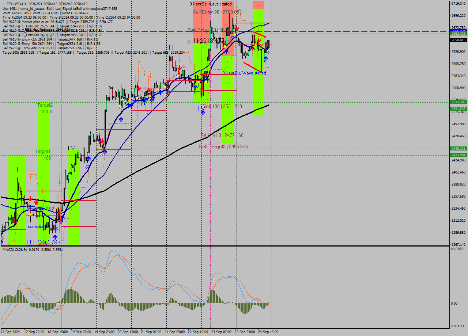Screen dimensions: 468x336
Task: Click the '19 Sep 23:00' time axis label
Action: click(104, 332)
